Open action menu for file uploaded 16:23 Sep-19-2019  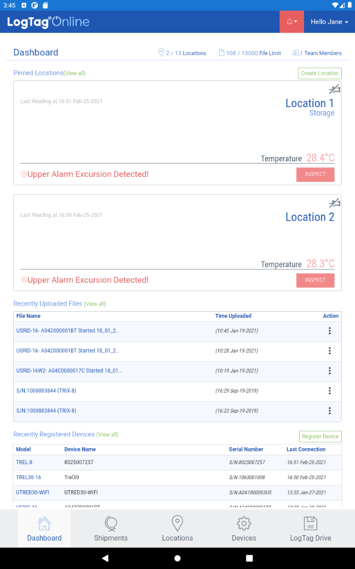pyautogui.click(x=330, y=410)
